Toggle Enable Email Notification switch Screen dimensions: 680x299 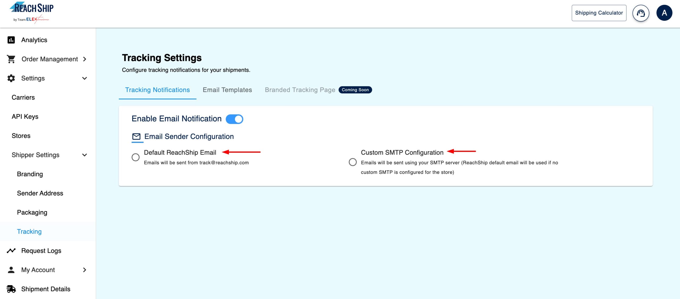pos(234,119)
